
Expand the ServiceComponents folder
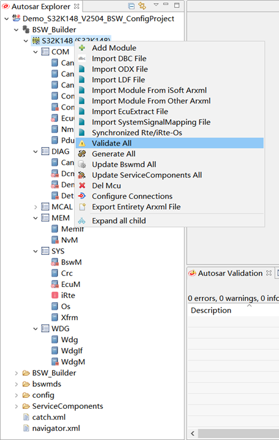(x=17, y=406)
